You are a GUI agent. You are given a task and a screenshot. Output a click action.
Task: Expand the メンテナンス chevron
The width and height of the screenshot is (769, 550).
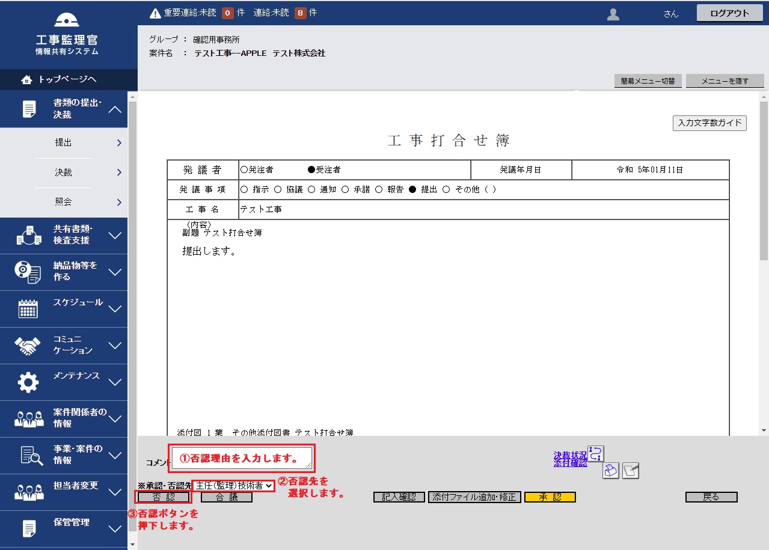click(x=115, y=383)
